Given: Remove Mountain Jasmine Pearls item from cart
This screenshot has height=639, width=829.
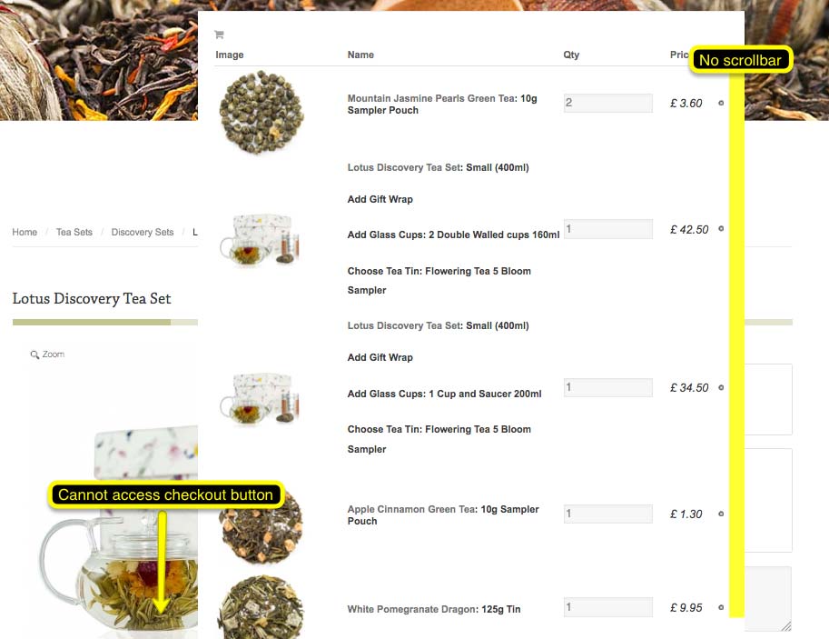Looking at the screenshot, I should [721, 103].
